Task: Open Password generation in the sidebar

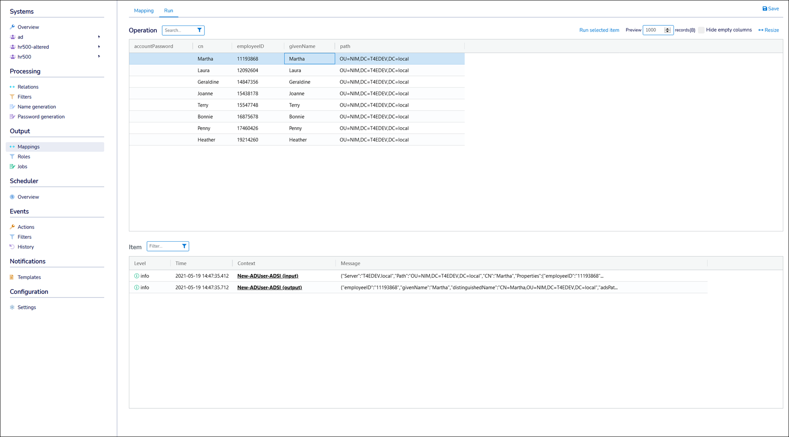Action: click(x=41, y=117)
